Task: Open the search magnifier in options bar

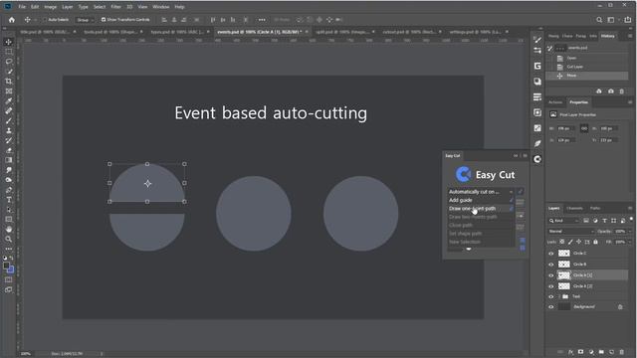Action: [x=599, y=20]
